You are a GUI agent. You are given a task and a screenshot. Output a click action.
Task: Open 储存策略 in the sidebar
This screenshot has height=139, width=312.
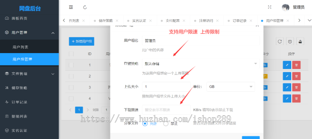click(29, 88)
